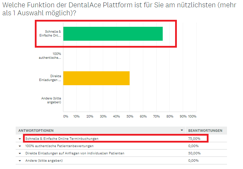Select the Direkte Einladungen ... chart label
The width and height of the screenshot is (243, 169).
tap(50, 78)
